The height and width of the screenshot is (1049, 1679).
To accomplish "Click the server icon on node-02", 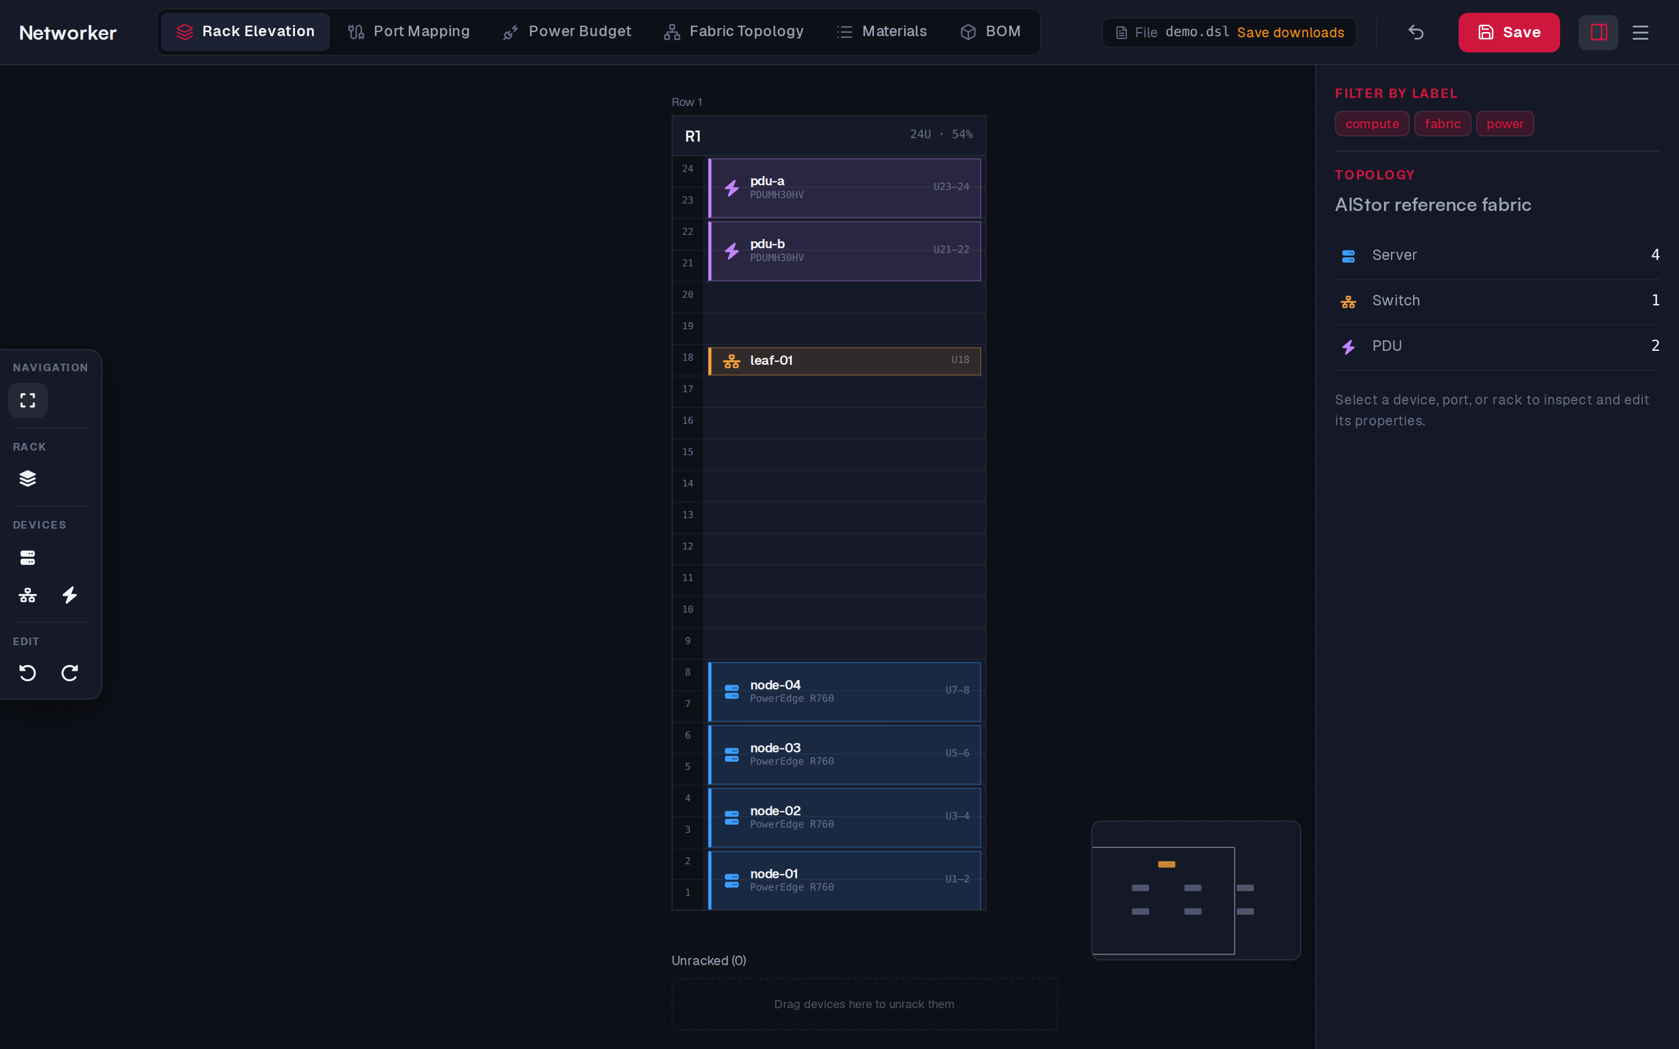I will click(x=731, y=818).
